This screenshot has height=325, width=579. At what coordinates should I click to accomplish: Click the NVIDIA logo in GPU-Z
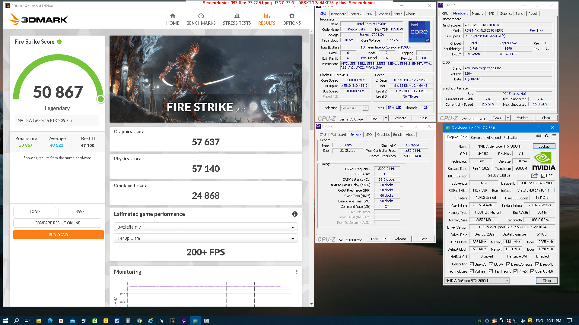click(544, 161)
